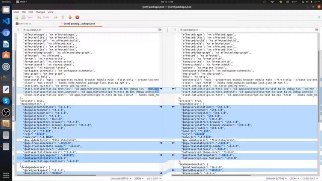This screenshot has width=322, height=181.
Task: Open the Meld menu
Action: [x=16, y=12]
